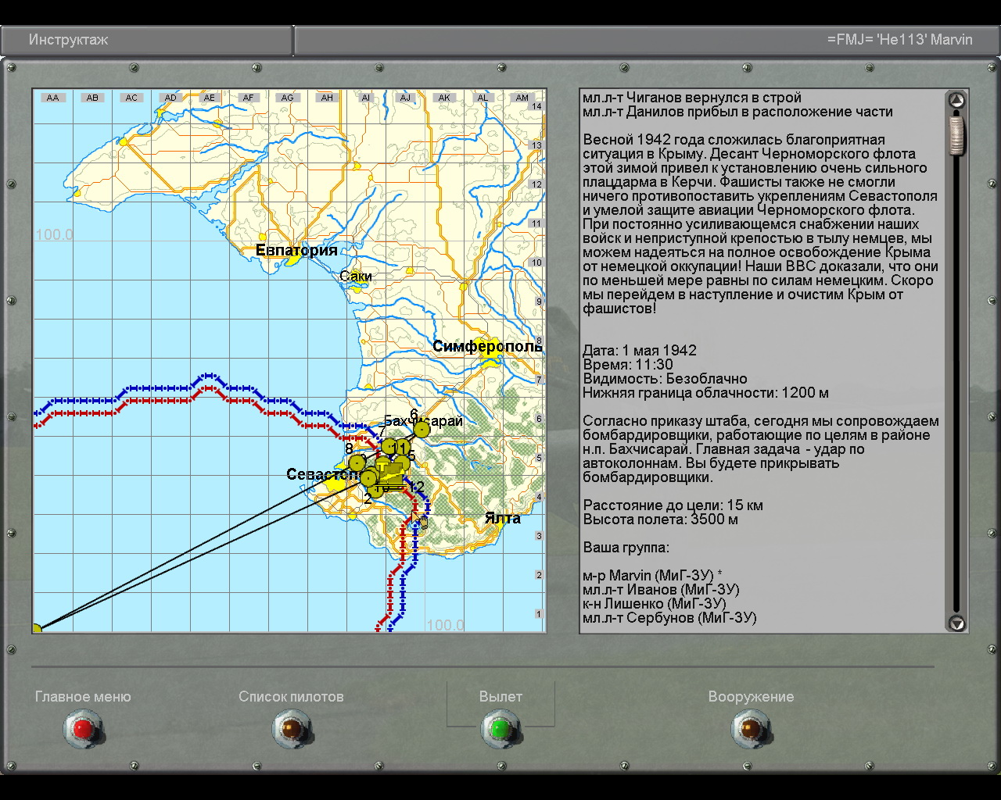1001x800 pixels.
Task: Click map grid column header AJ
Action: 405,98
